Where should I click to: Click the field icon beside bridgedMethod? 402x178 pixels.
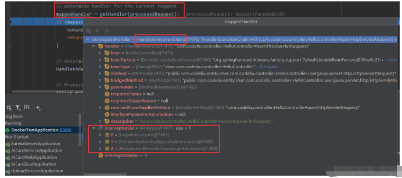(x=107, y=80)
